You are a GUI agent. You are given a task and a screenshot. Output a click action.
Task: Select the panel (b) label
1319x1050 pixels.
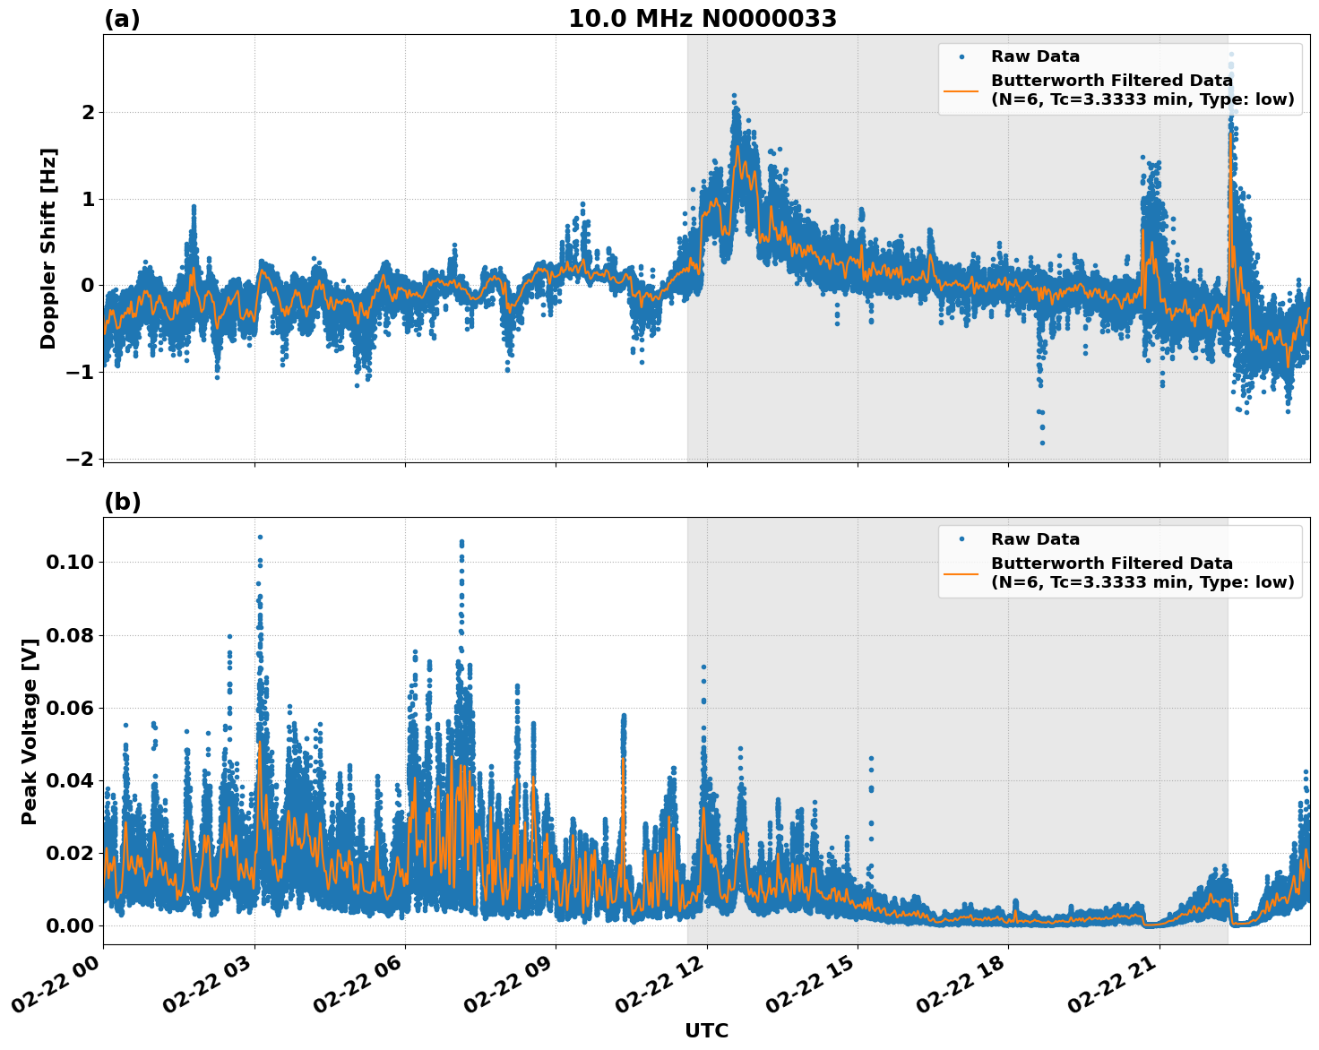tap(121, 502)
